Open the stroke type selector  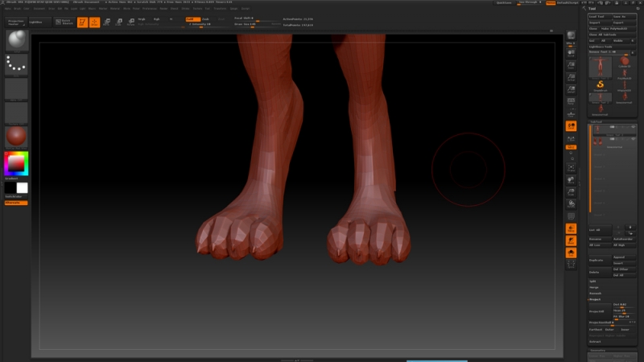click(x=16, y=64)
